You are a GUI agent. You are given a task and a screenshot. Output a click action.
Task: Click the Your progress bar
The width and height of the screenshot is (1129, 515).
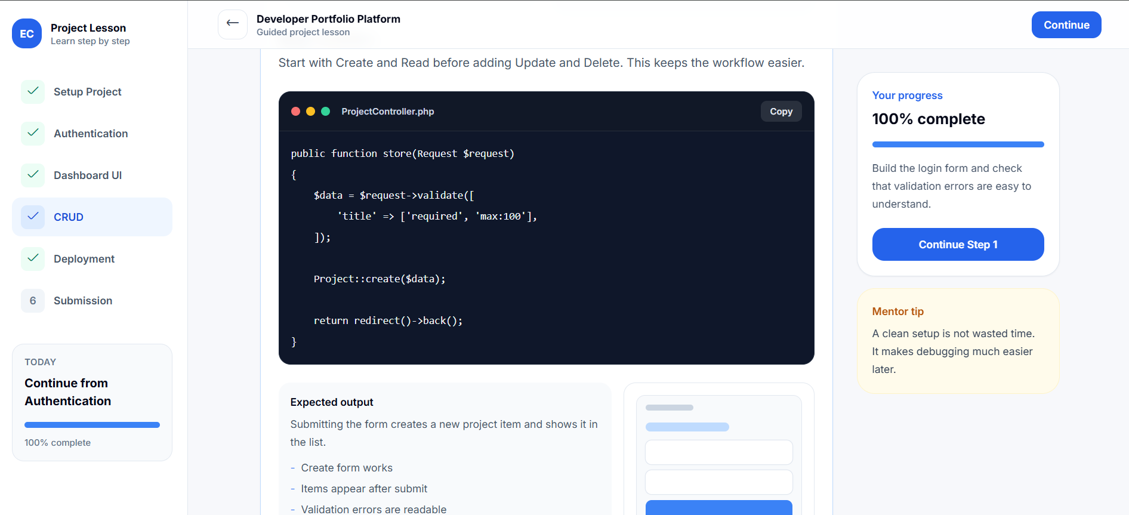(x=958, y=144)
